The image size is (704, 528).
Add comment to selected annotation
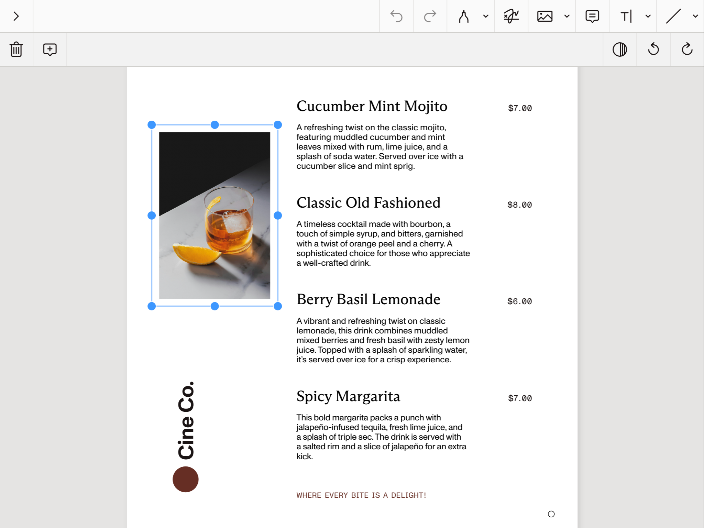[50, 49]
